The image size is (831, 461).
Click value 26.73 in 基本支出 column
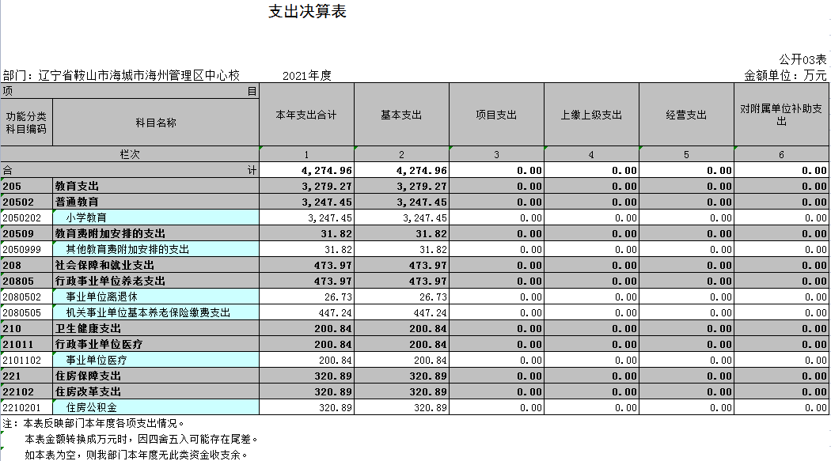click(401, 297)
